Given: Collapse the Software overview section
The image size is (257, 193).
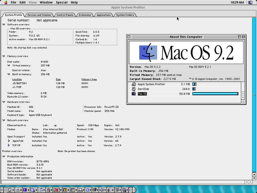Looking at the screenshot, I should click(x=4, y=25).
